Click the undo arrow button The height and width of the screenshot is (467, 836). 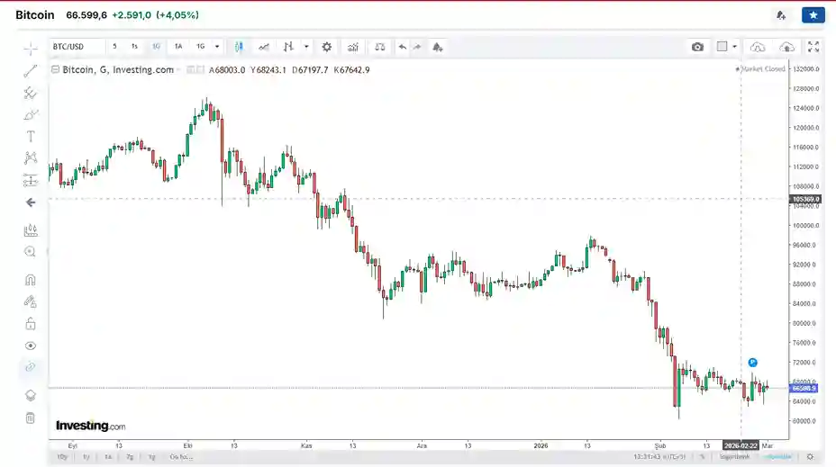click(x=402, y=47)
